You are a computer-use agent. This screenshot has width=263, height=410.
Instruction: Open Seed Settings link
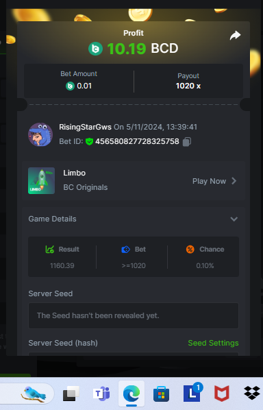[213, 343]
